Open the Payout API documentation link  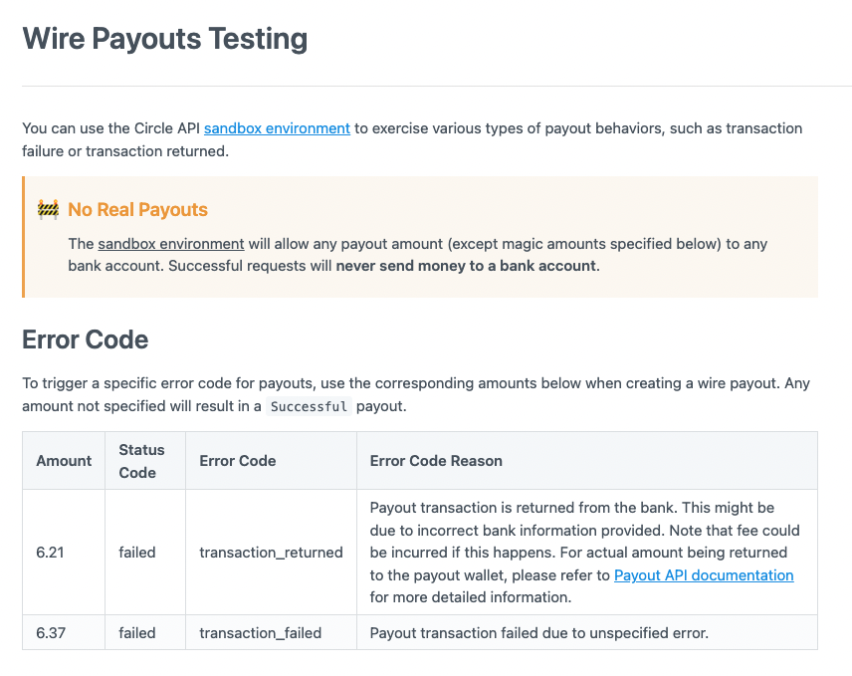point(704,575)
